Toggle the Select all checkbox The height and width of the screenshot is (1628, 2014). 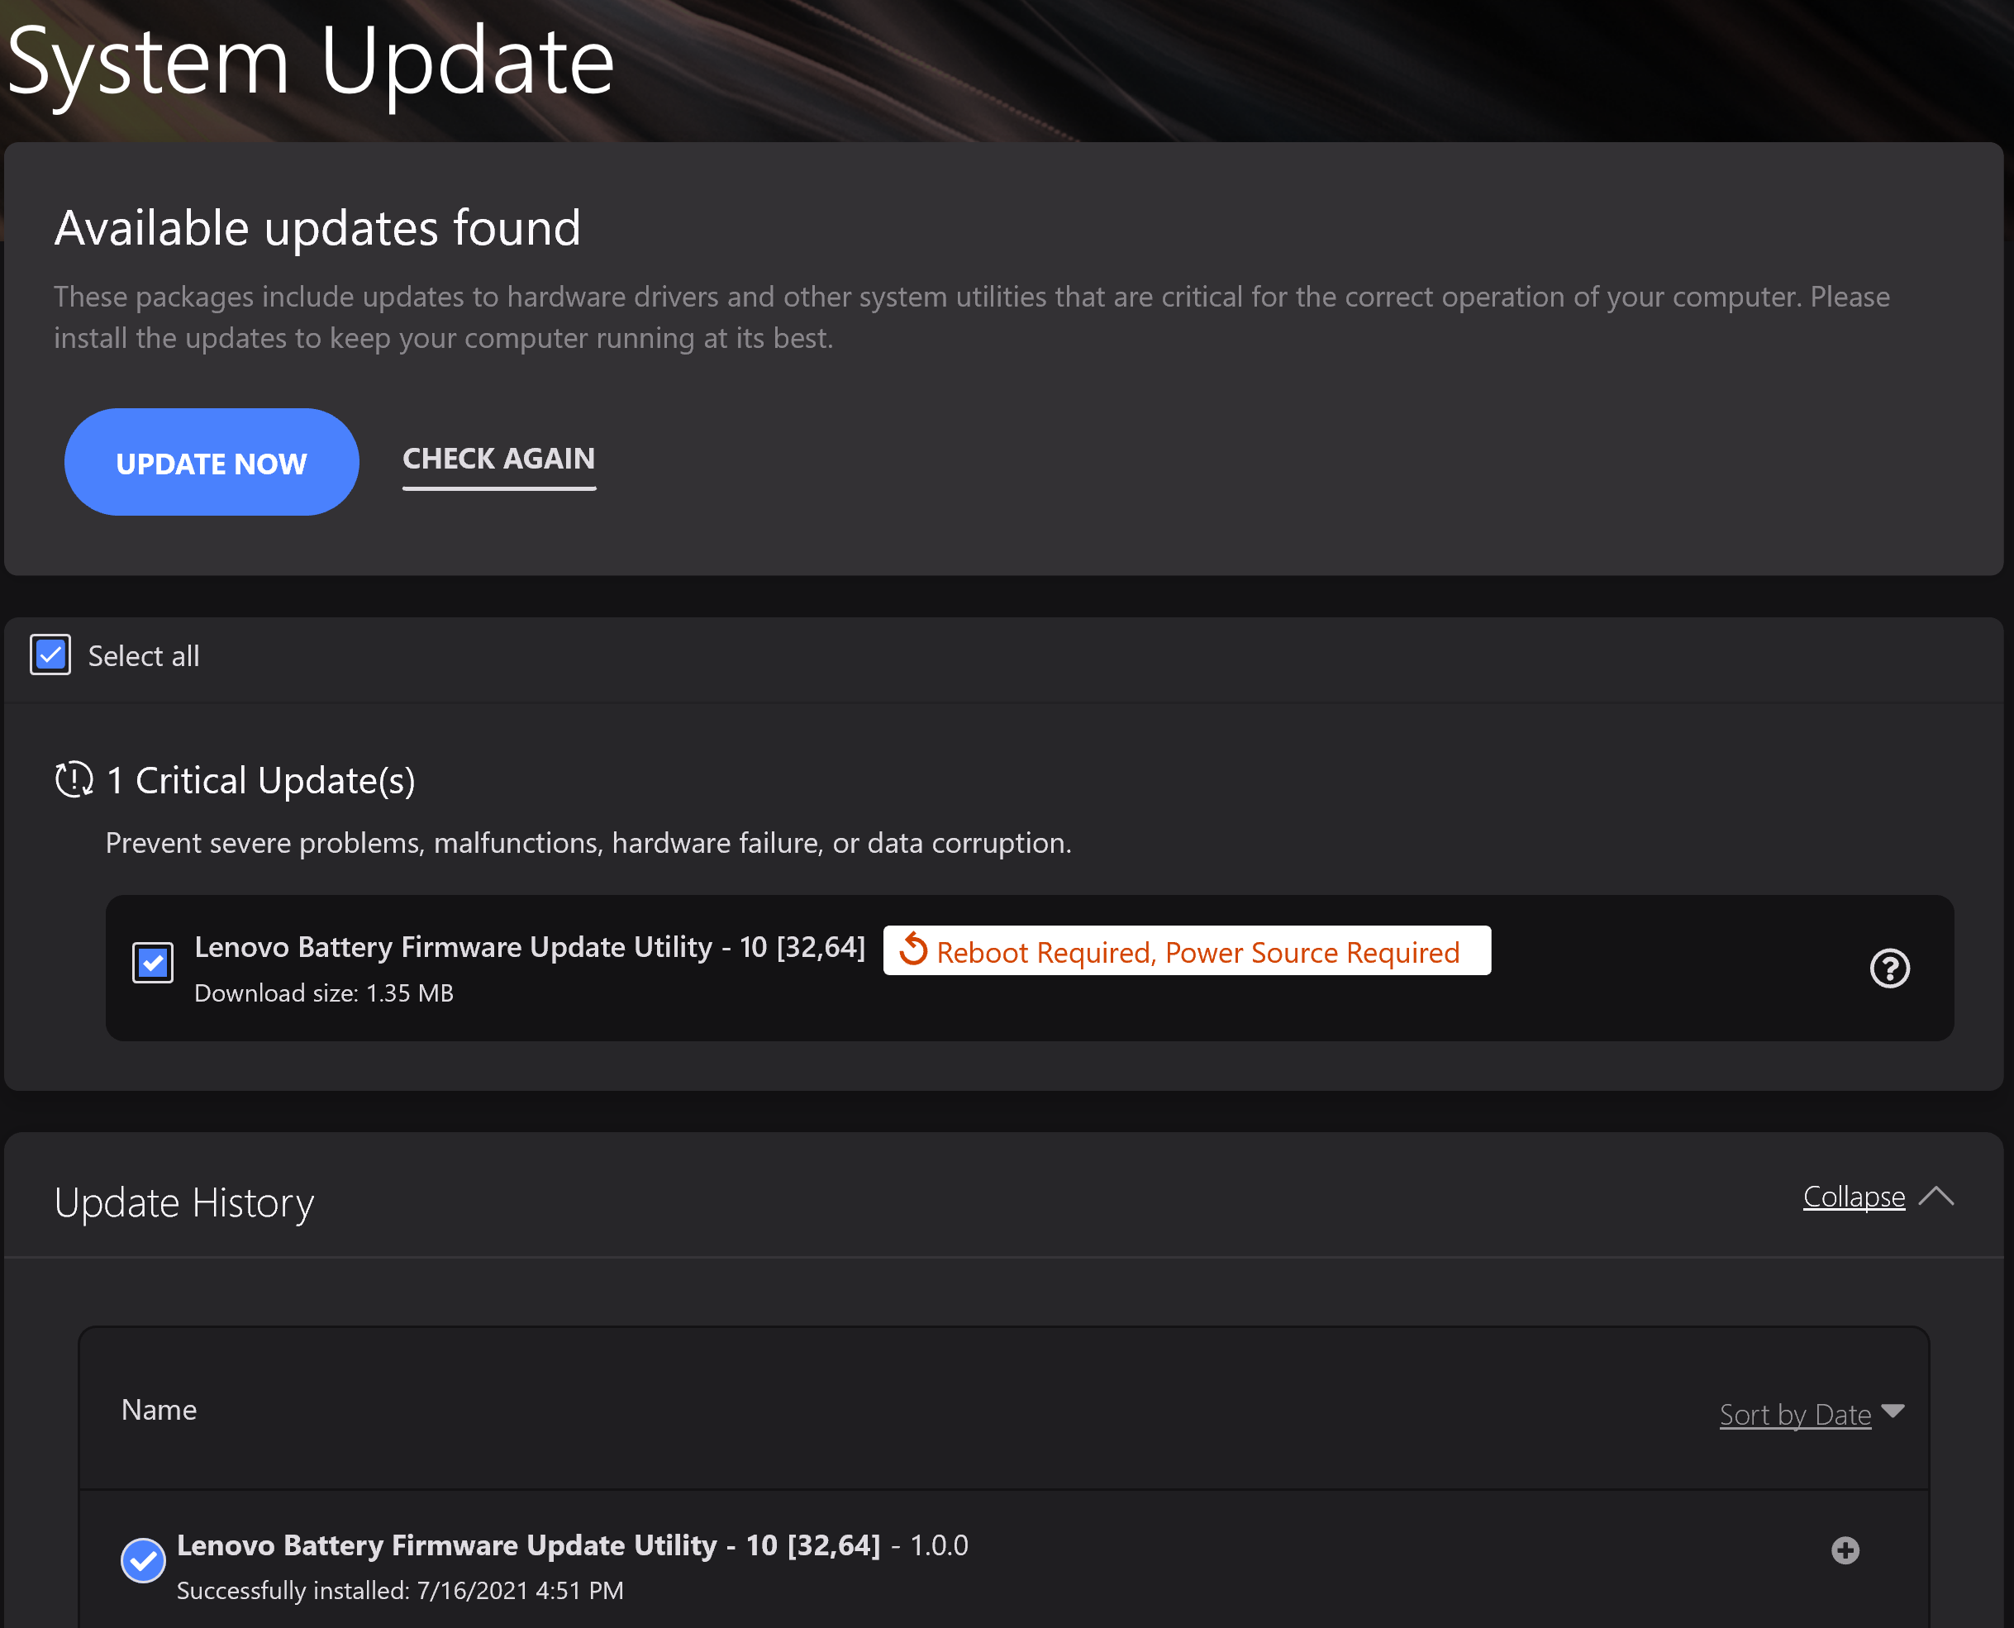click(x=50, y=653)
